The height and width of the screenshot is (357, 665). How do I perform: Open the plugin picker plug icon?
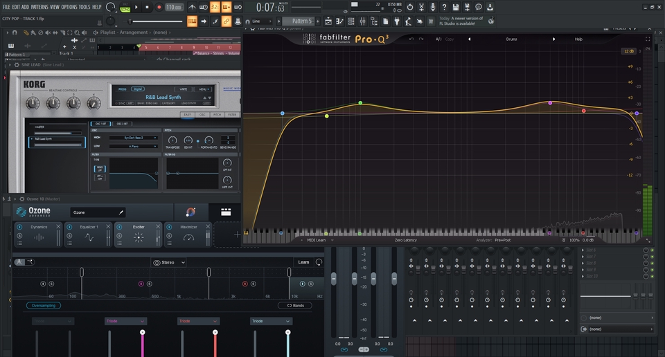pos(397,21)
